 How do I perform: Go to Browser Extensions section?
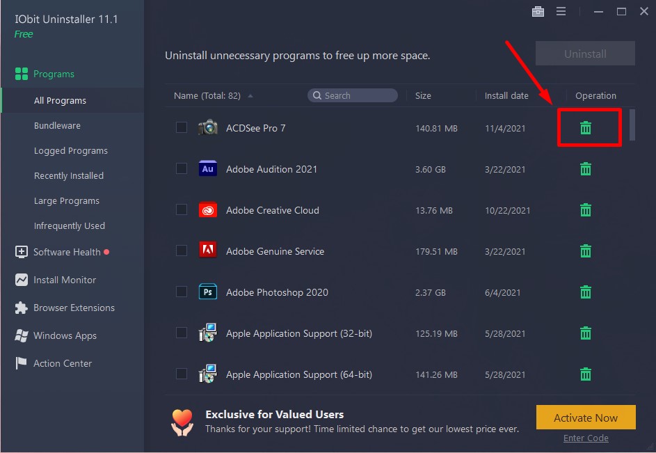[74, 308]
